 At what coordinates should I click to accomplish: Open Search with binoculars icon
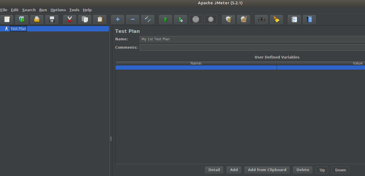pos(261,20)
